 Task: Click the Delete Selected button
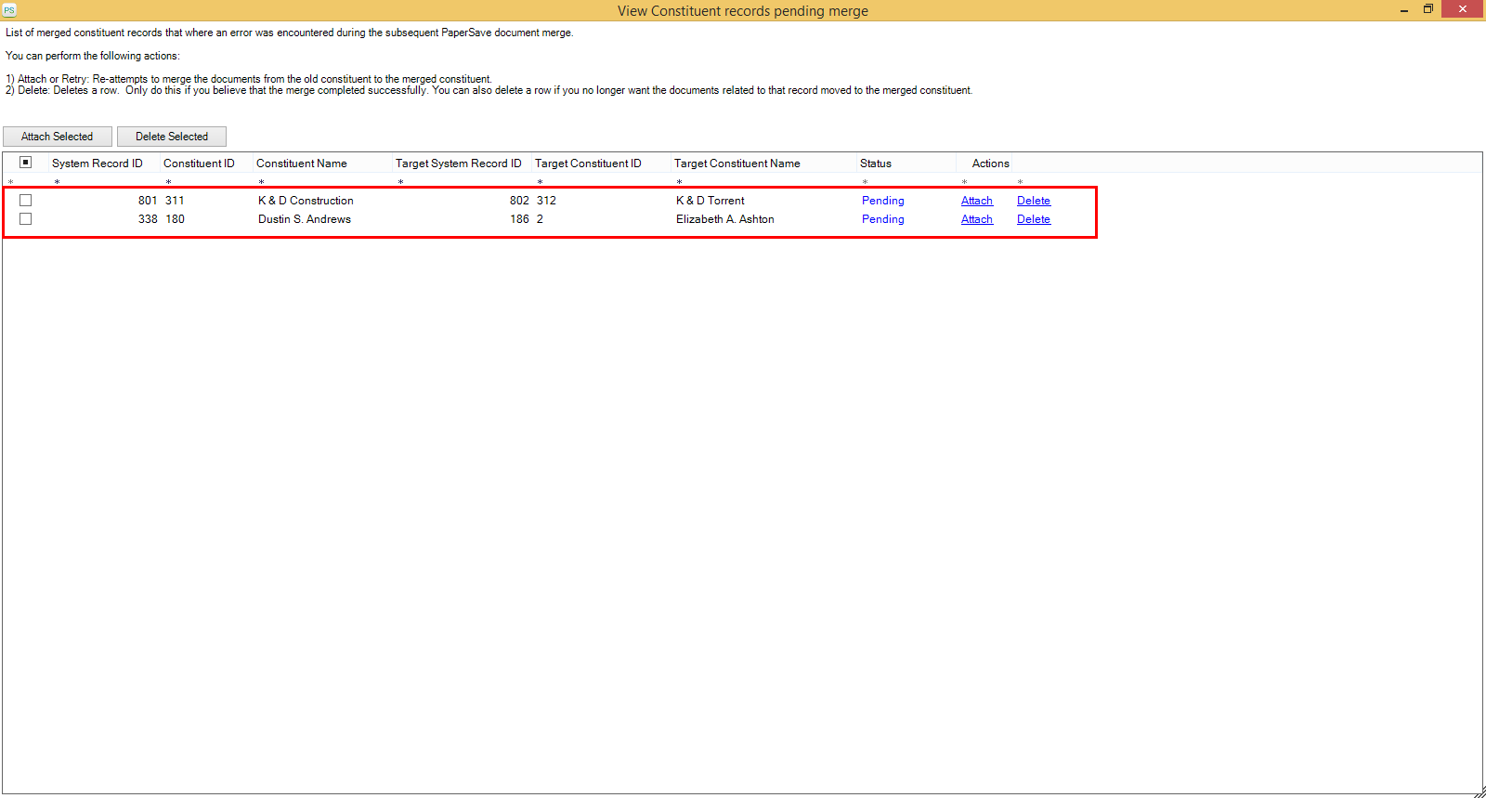tap(172, 137)
